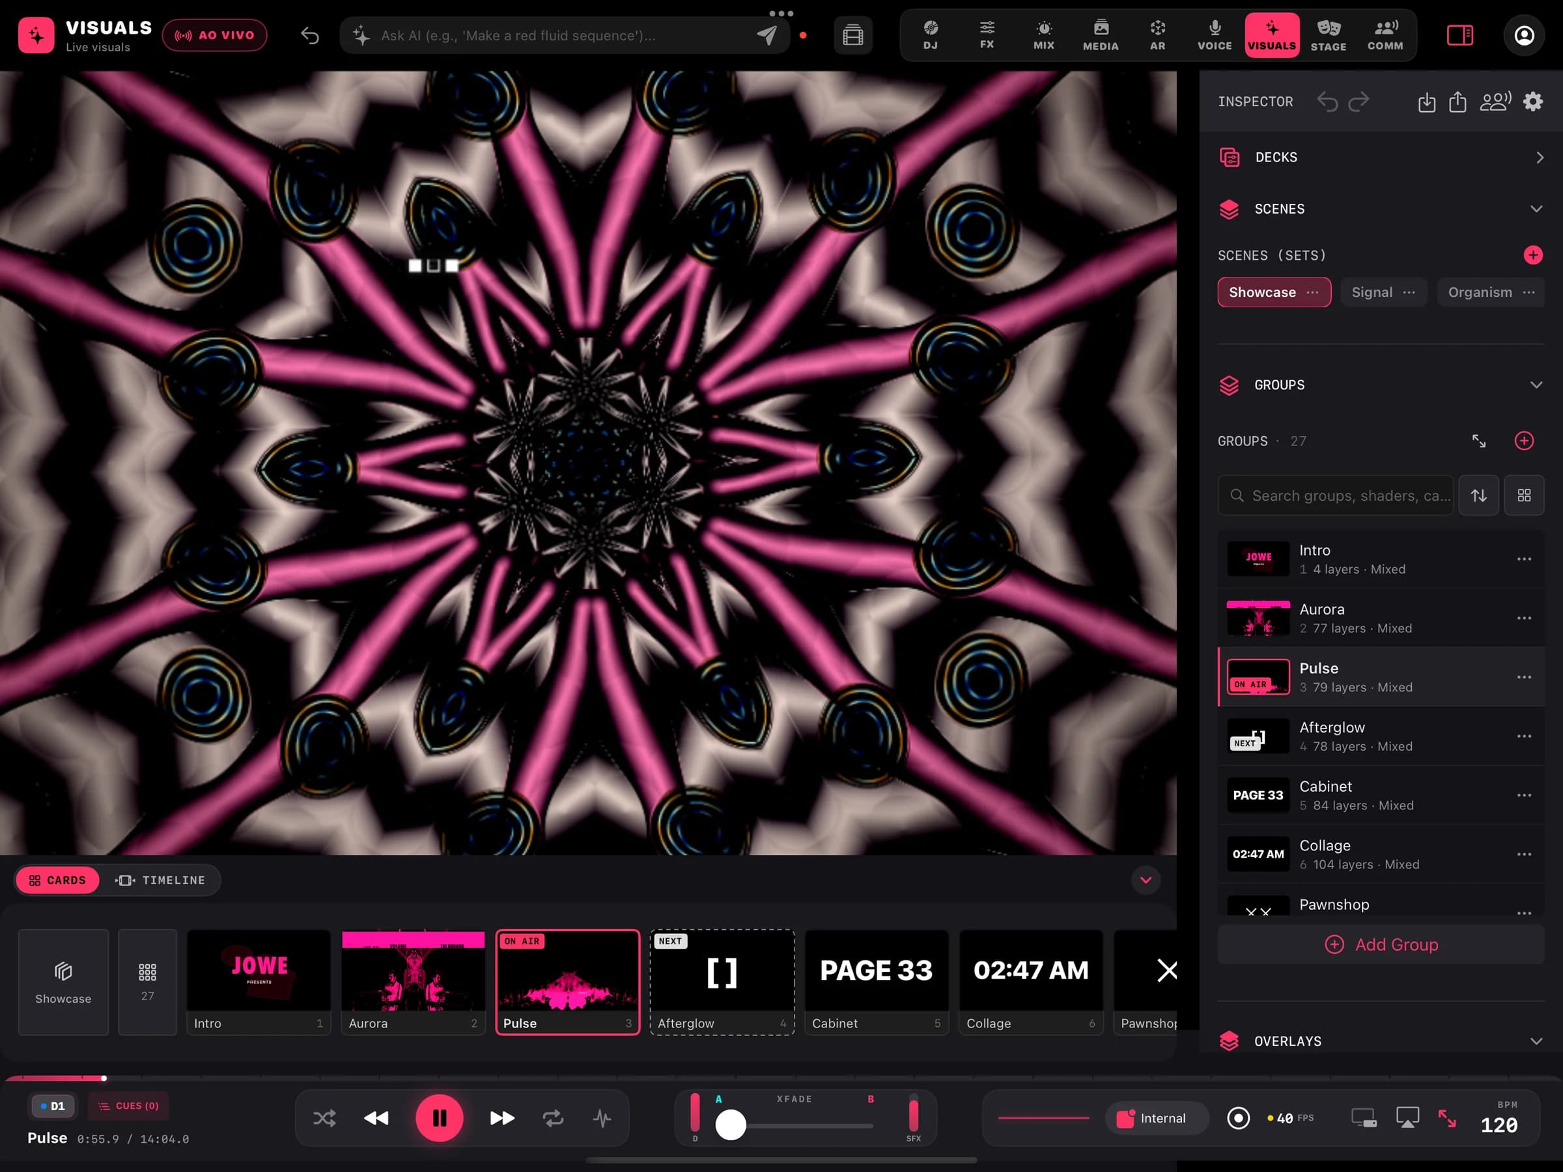Click the Add Group button

[1381, 945]
